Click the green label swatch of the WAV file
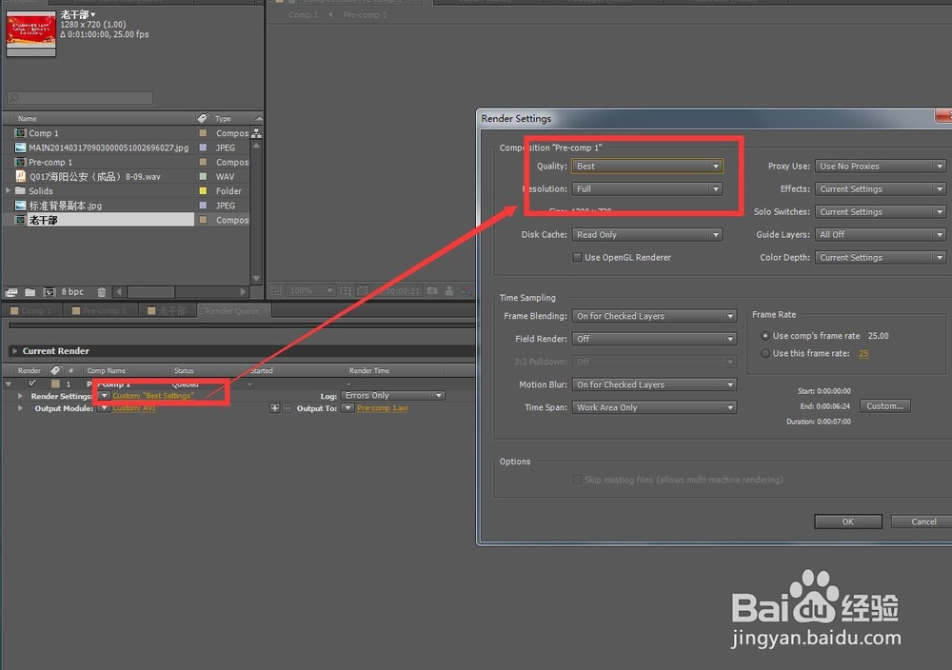The height and width of the screenshot is (670, 952). pos(203,176)
